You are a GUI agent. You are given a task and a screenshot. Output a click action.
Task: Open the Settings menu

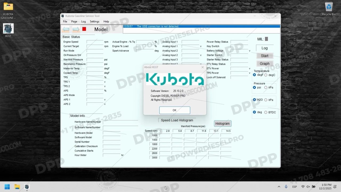tap(95, 22)
